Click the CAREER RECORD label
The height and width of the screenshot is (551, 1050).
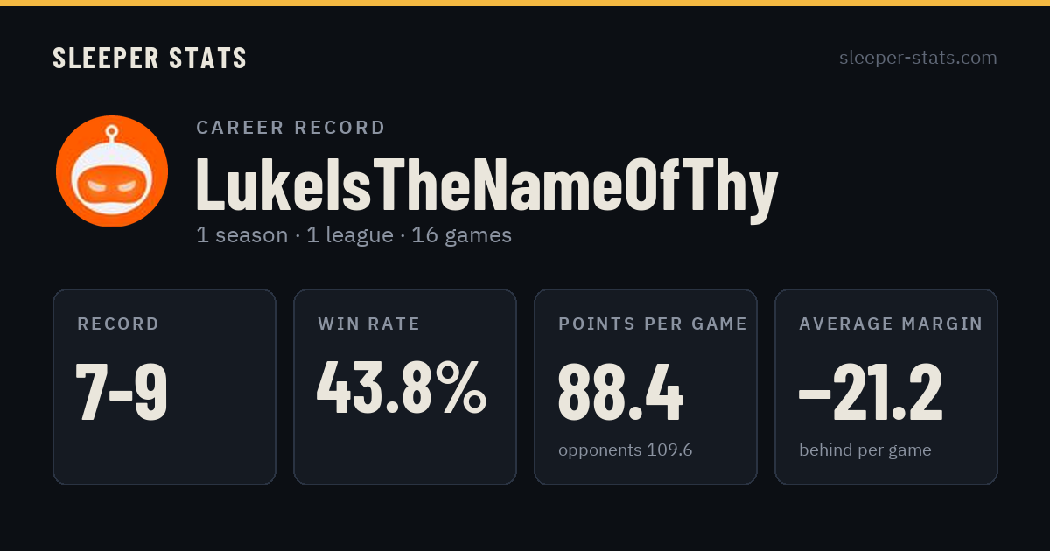[x=290, y=128]
